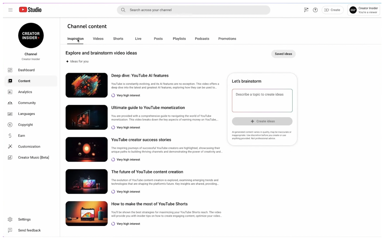Open Saved ideas
Screen dimensions: 387x238
pyautogui.click(x=283, y=54)
